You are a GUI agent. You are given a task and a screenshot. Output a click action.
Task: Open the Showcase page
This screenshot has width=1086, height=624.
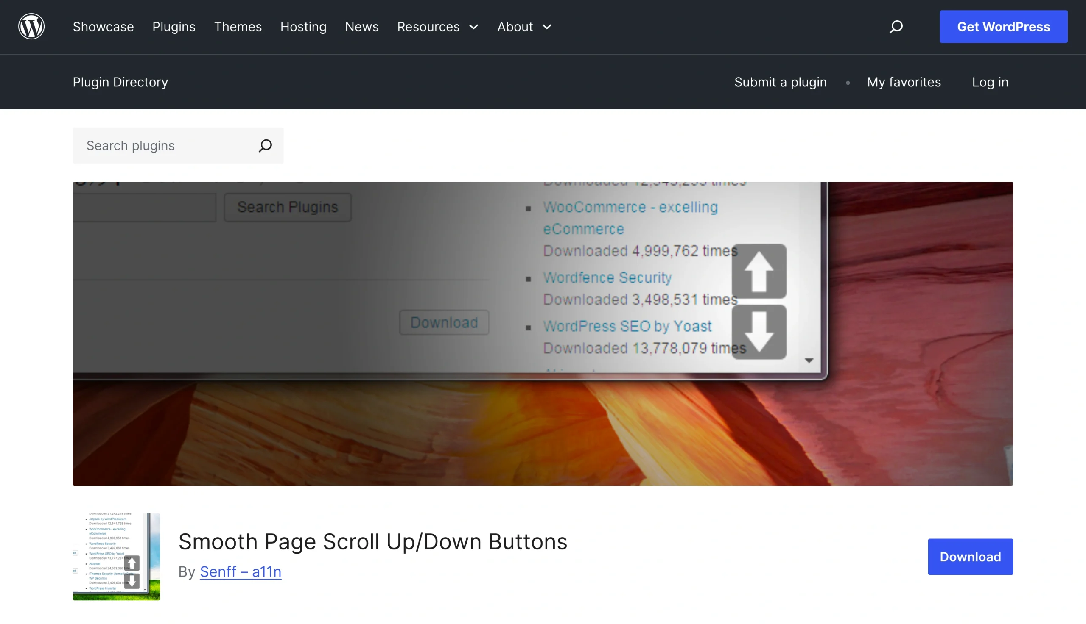tap(104, 27)
